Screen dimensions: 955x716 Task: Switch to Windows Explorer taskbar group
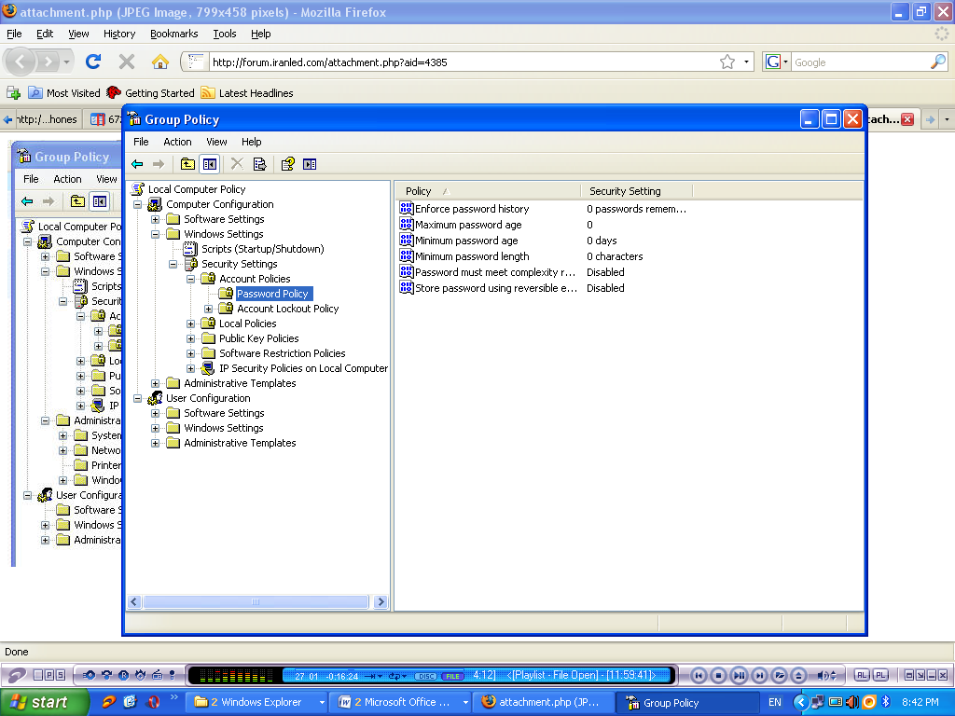pyautogui.click(x=256, y=703)
